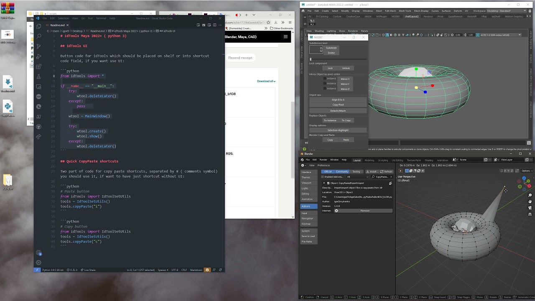Viewport: 535px width, 301px height.
Task: Open the Manage gear in VS Code
Action: [39, 263]
